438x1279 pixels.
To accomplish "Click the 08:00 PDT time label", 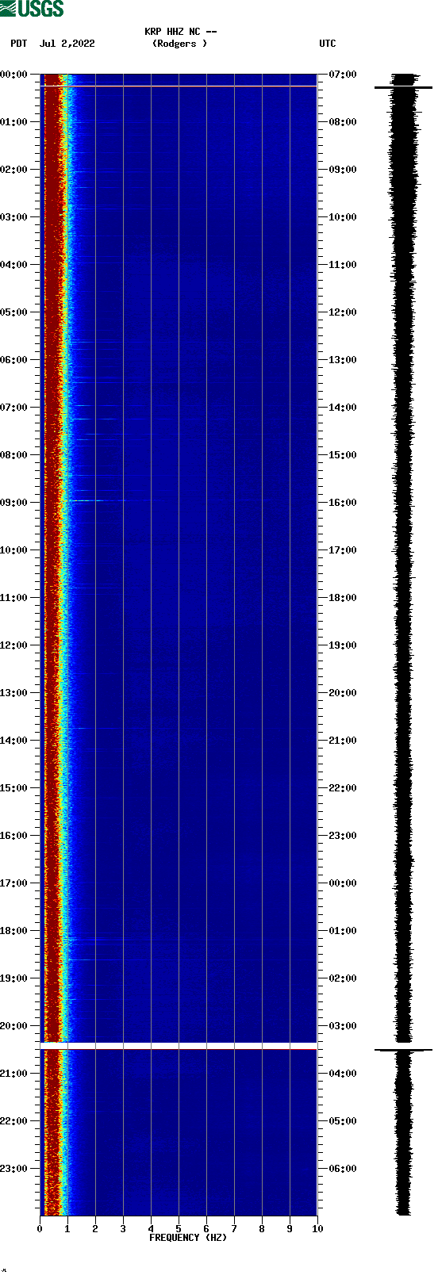I will 14,455.
